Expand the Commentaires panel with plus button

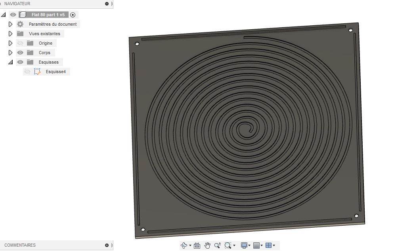click(107, 245)
